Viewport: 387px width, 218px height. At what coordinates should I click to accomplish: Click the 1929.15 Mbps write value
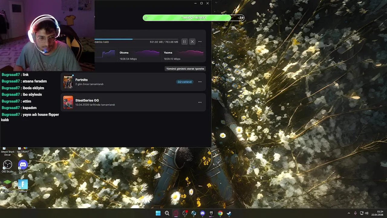tap(172, 59)
